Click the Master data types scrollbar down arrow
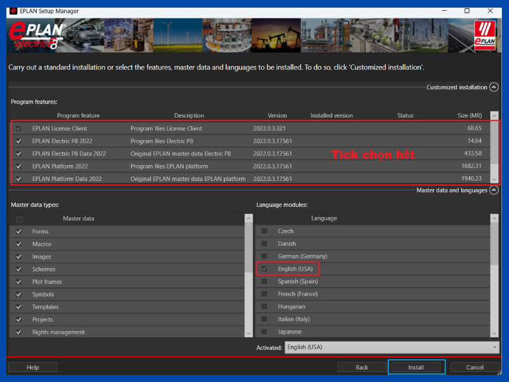The width and height of the screenshot is (509, 382). point(248,333)
